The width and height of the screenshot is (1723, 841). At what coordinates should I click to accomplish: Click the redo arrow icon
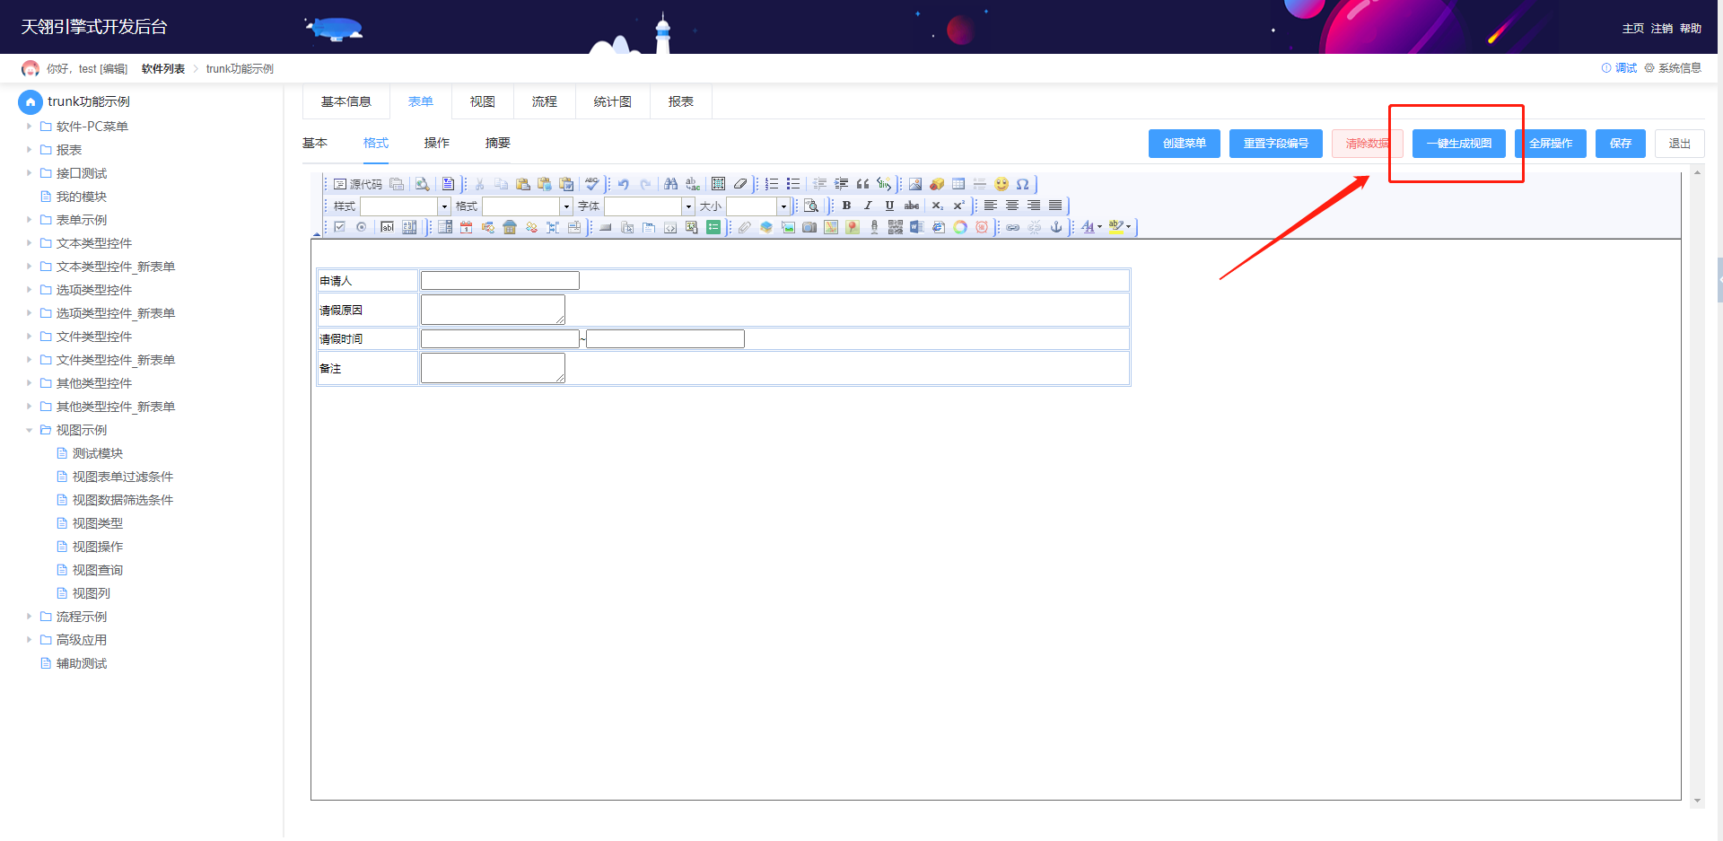(645, 184)
